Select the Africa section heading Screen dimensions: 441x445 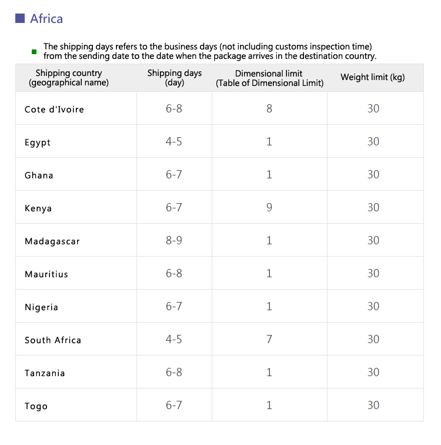[x=46, y=19]
